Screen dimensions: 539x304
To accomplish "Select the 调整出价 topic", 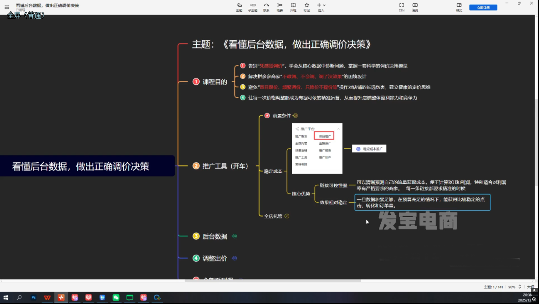I will pos(215,258).
